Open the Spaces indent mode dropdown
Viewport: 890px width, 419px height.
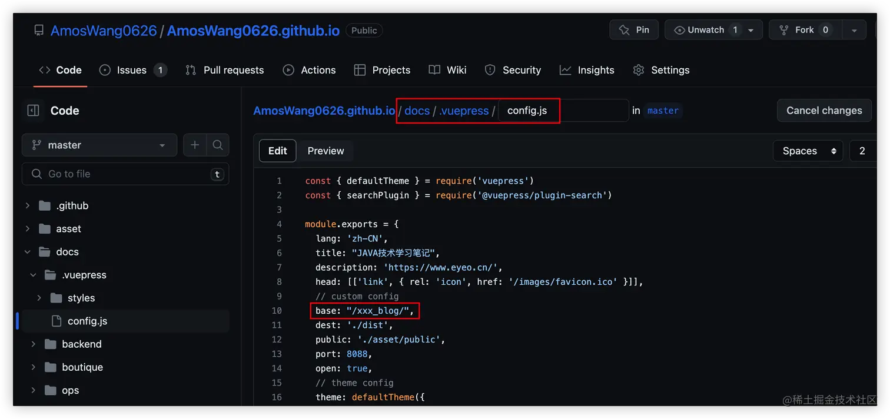click(x=808, y=151)
